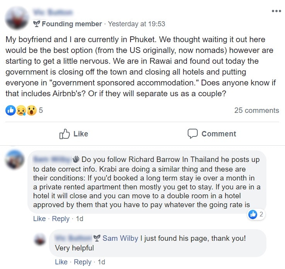
Task: Click the blue thumbs-up reaction icon
Action: (10, 111)
